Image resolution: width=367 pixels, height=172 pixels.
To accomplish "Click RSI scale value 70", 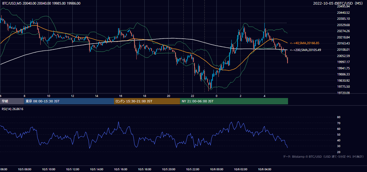I will tap(339, 123).
